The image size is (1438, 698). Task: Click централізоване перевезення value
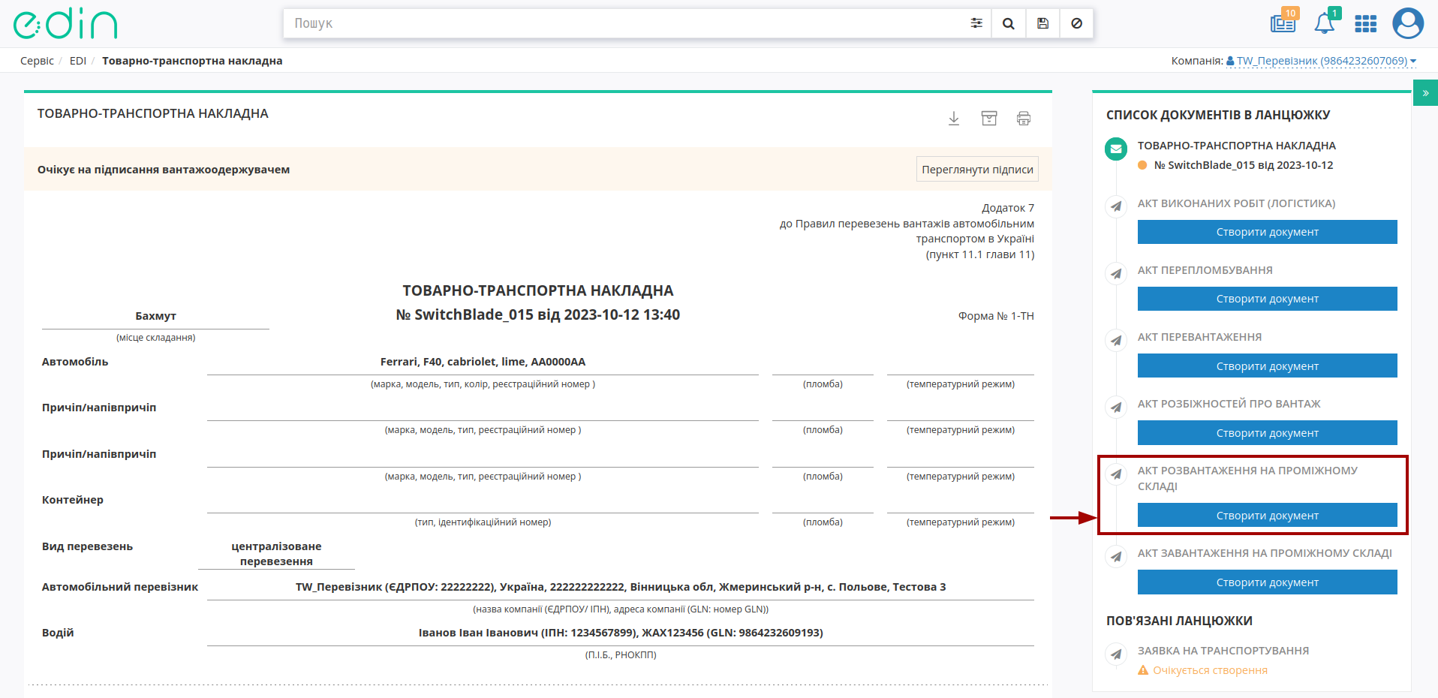[276, 554]
